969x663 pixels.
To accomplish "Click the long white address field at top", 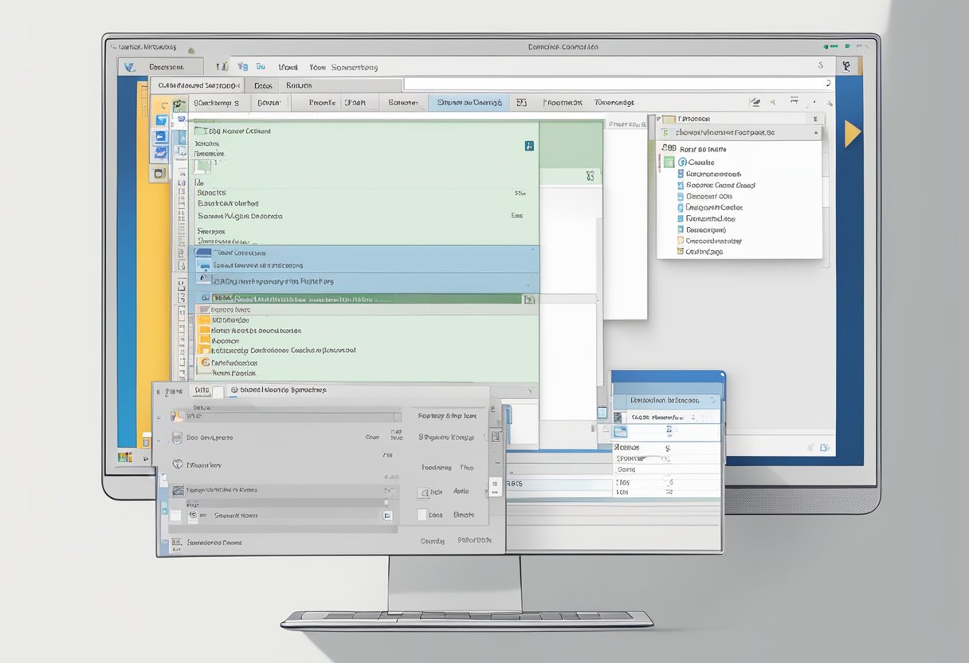I will [614, 84].
